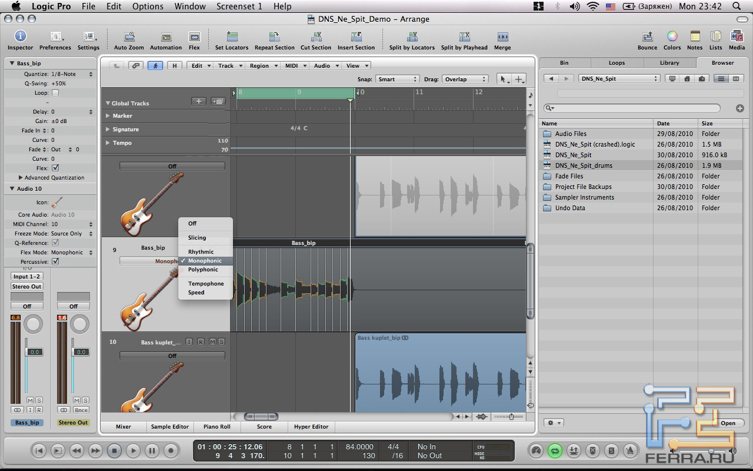The height and width of the screenshot is (471, 753).
Task: Toggle the green Cycle mode button
Action: point(554,451)
